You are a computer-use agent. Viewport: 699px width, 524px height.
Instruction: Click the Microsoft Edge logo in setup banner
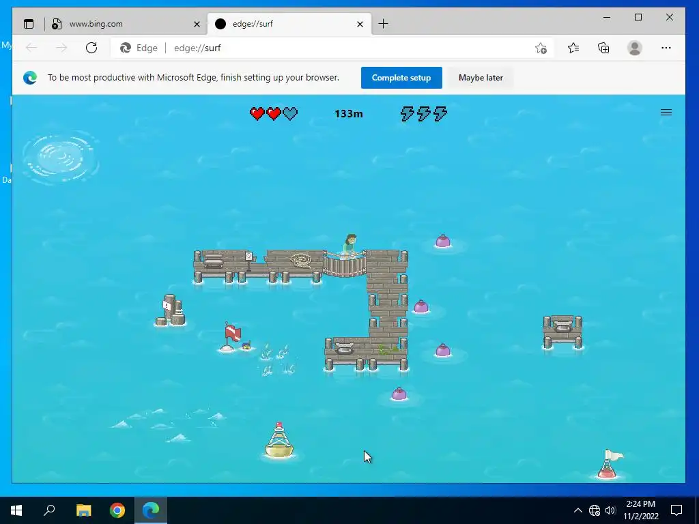pyautogui.click(x=30, y=78)
